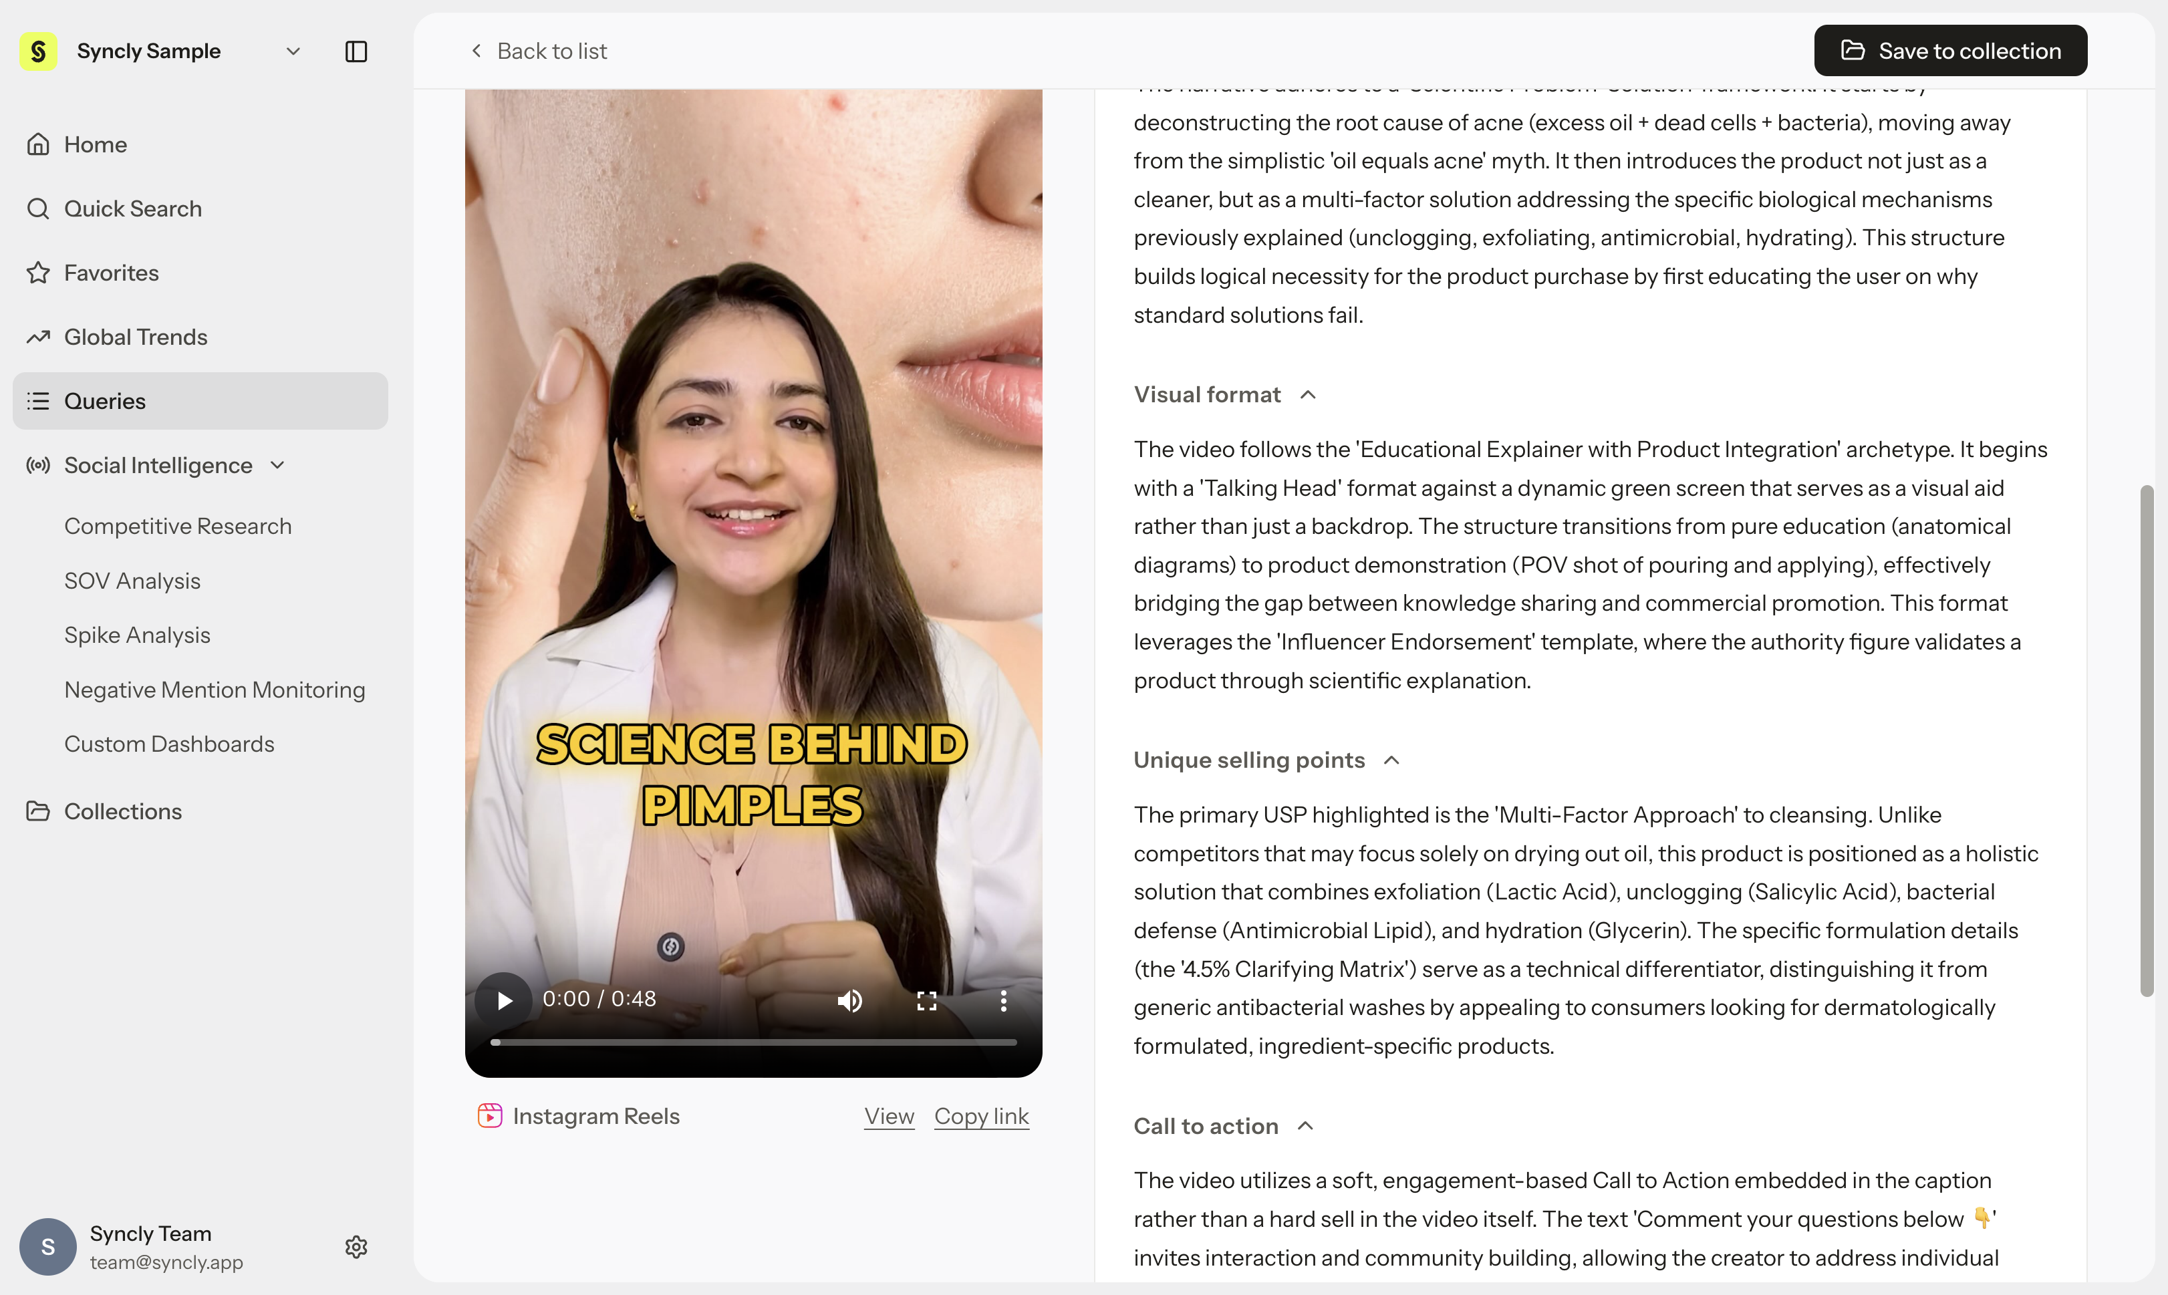The width and height of the screenshot is (2168, 1295).
Task: Open SOV Analysis
Action: click(x=133, y=581)
